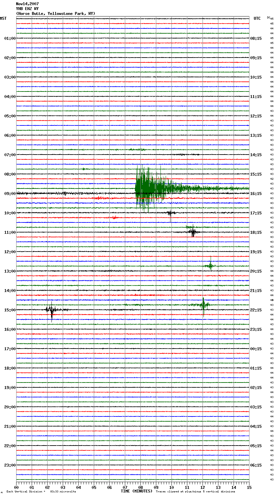Select the station code YHB EHZ WY
This screenshot has height=496, width=275.
pyautogui.click(x=27, y=9)
